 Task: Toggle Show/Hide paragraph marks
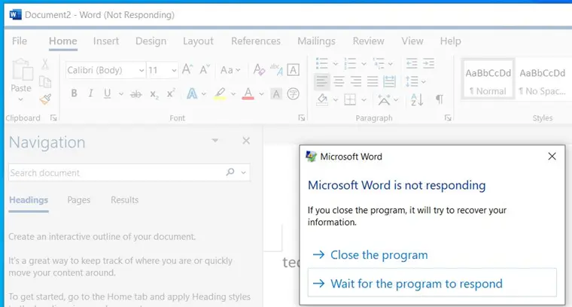[440, 99]
